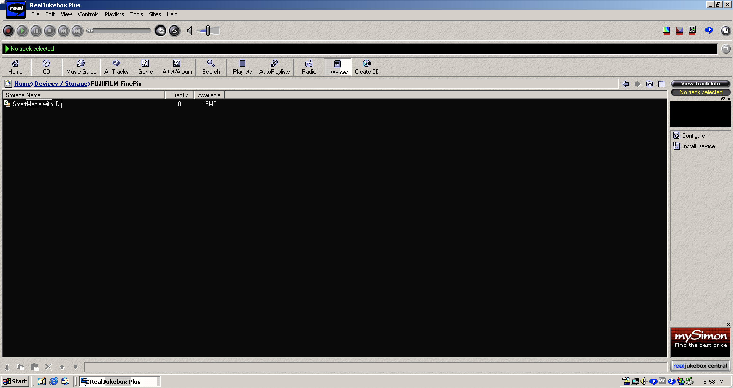Open the Playlists menu
Screen dimensions: 733x388
coord(114,14)
